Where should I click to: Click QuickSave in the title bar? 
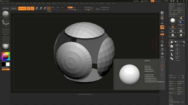136,1
